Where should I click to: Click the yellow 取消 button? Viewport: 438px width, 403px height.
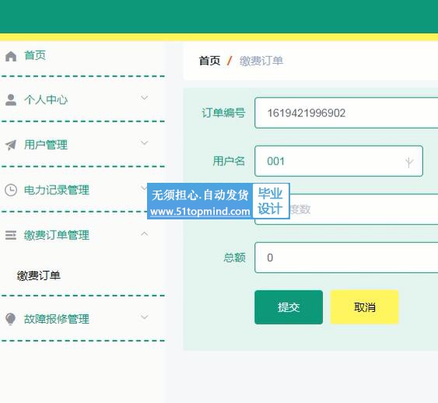pos(364,307)
